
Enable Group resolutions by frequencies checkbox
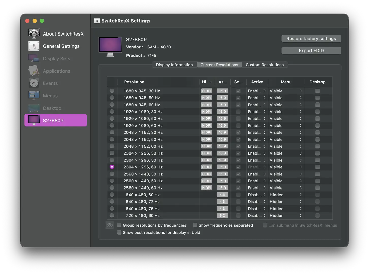click(x=119, y=225)
